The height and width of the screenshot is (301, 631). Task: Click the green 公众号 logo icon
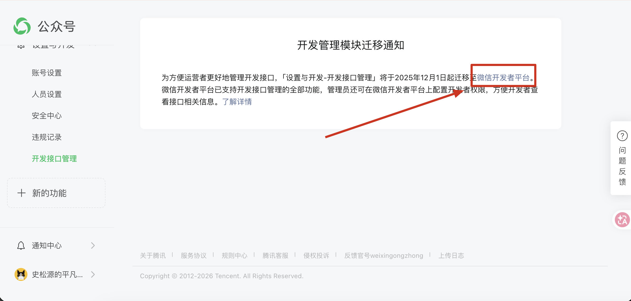pyautogui.click(x=22, y=26)
